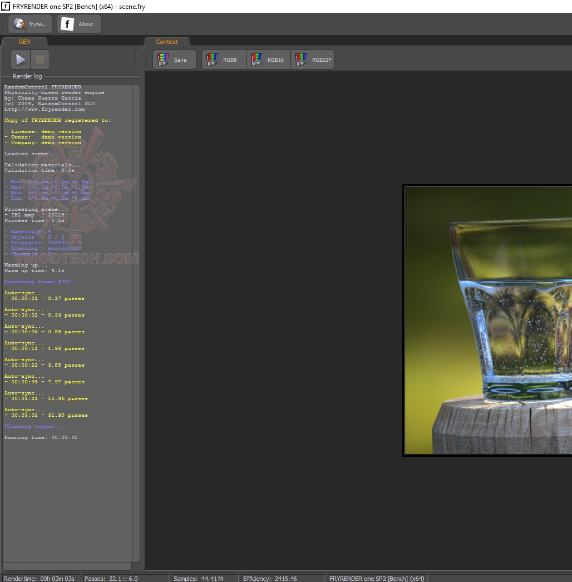The width and height of the screenshot is (572, 582).
Task: Click the 'Efficiency: 2415.46' status entry
Action: coord(270,578)
